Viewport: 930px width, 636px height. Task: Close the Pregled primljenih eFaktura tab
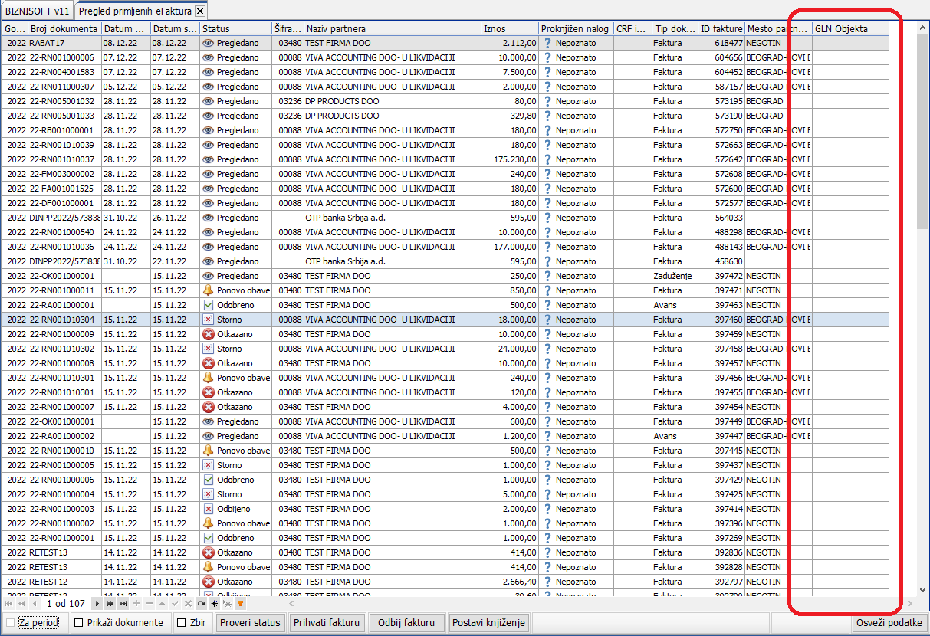click(x=200, y=11)
